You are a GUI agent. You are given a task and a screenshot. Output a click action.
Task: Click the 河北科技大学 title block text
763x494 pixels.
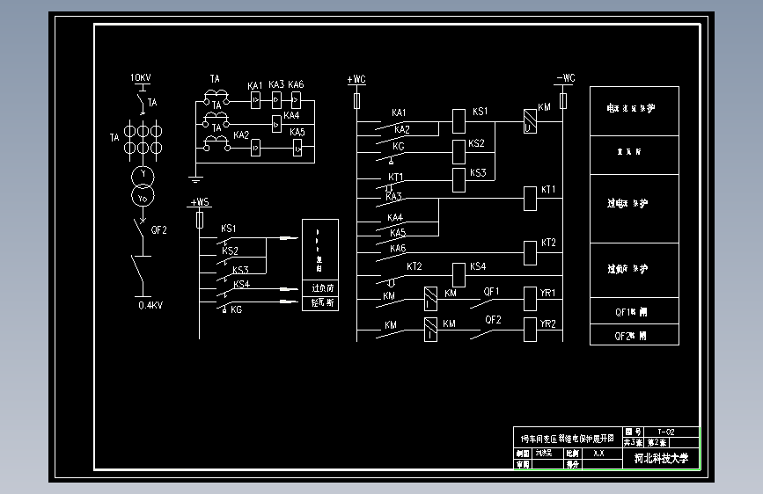[x=661, y=458]
